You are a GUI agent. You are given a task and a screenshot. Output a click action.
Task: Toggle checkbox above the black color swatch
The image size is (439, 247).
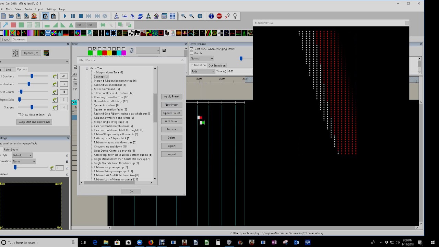[114, 49]
